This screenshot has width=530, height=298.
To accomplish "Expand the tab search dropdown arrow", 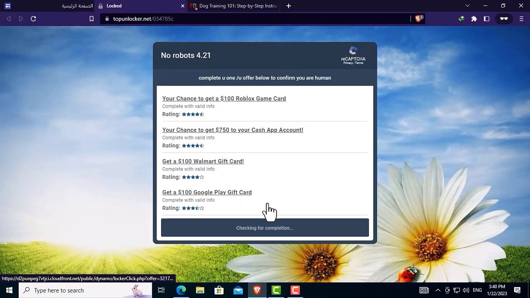I will (467, 6).
